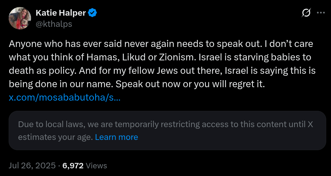Open Katie Halper's profile picture
This screenshot has width=331, height=176.
[20, 18]
